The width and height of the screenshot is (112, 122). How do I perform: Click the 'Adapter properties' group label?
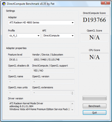(x=16, y=48)
